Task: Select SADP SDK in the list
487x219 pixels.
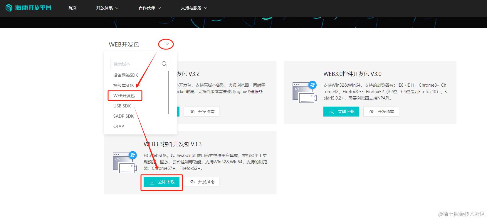Action: (x=123, y=116)
